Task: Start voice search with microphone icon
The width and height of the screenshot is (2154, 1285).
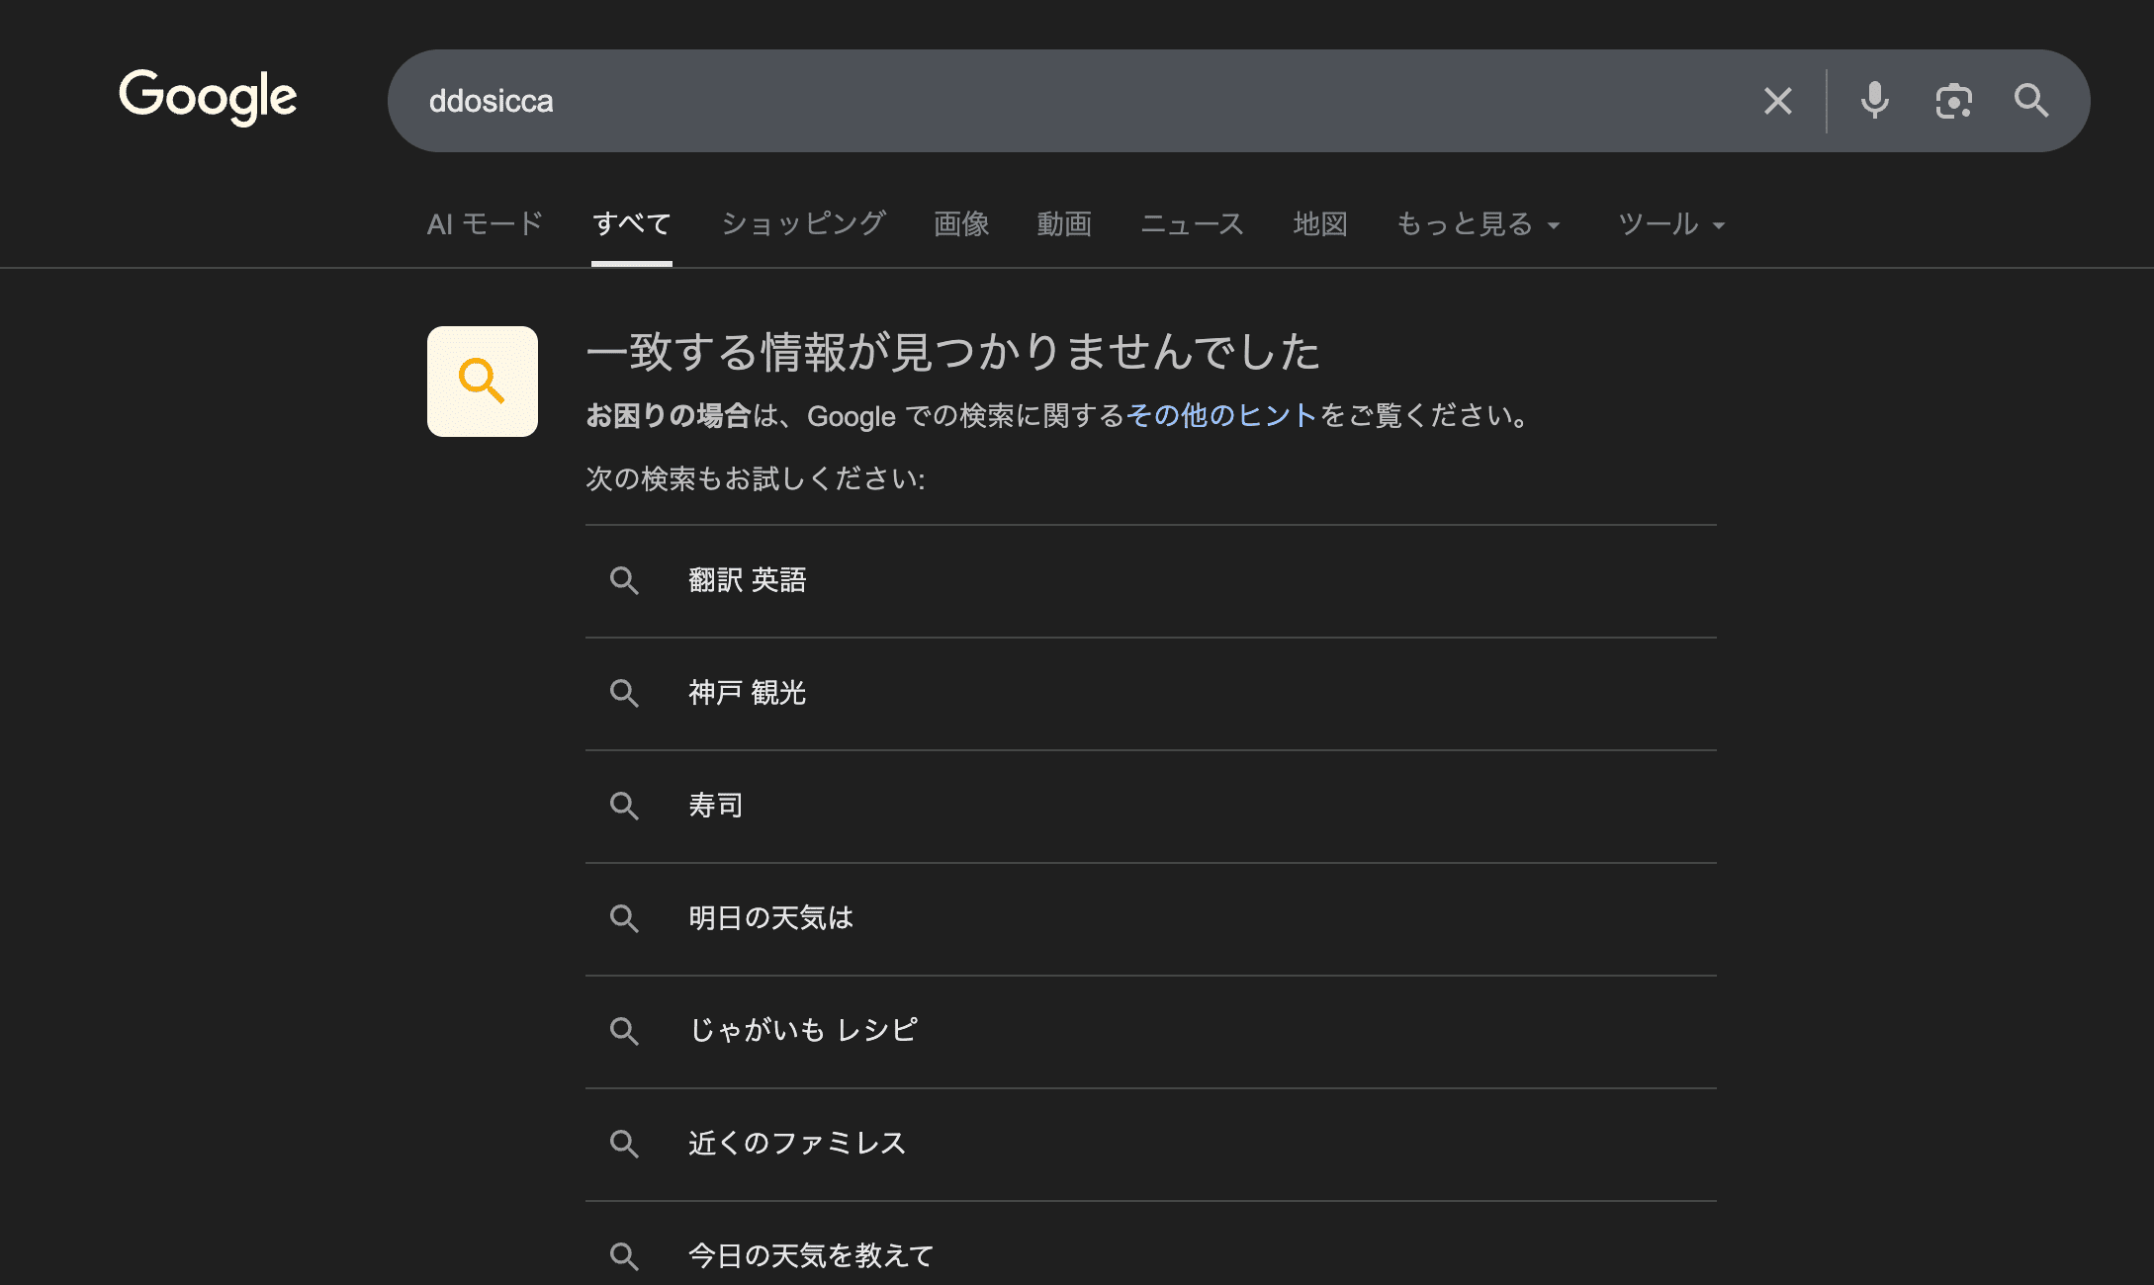Action: click(1874, 101)
